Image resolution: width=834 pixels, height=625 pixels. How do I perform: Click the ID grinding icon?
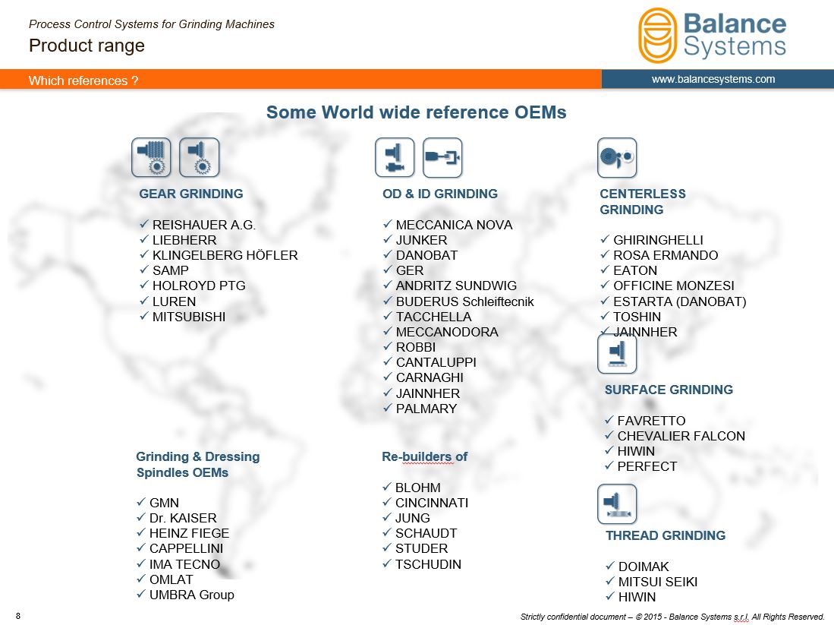[442, 157]
